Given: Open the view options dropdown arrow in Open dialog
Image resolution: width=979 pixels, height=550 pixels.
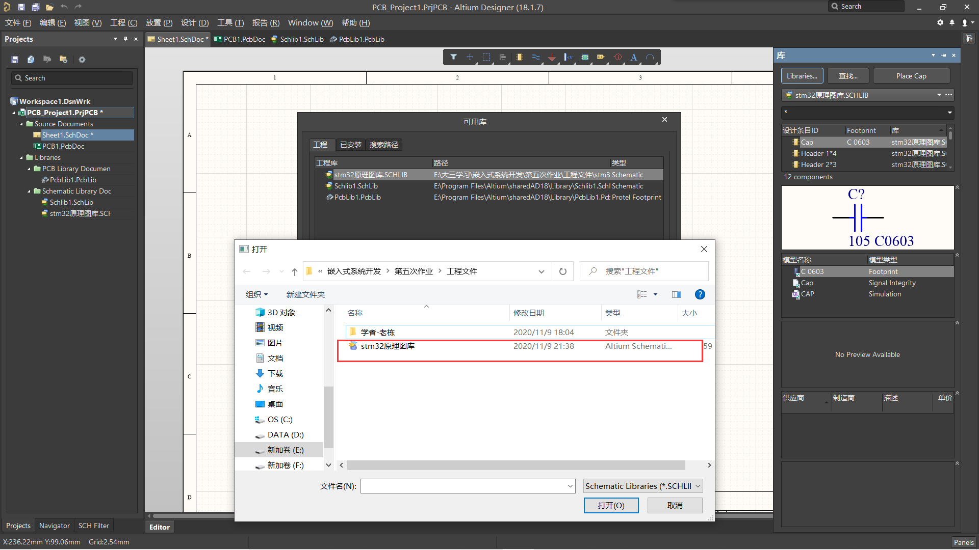Looking at the screenshot, I should [655, 294].
